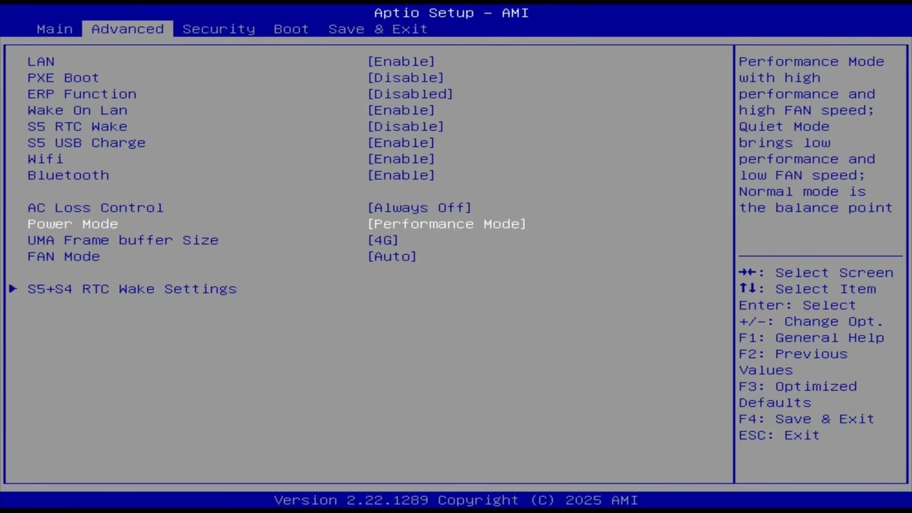
Task: Click the 'ESC: Exit' hint
Action: point(779,435)
